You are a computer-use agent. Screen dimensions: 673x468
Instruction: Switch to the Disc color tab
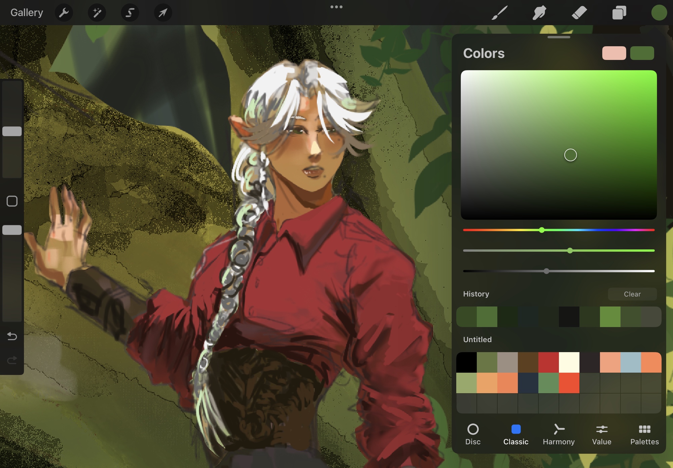473,434
